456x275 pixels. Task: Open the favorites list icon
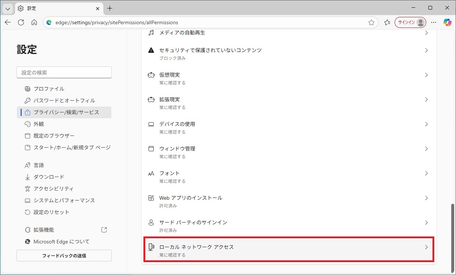click(x=387, y=22)
